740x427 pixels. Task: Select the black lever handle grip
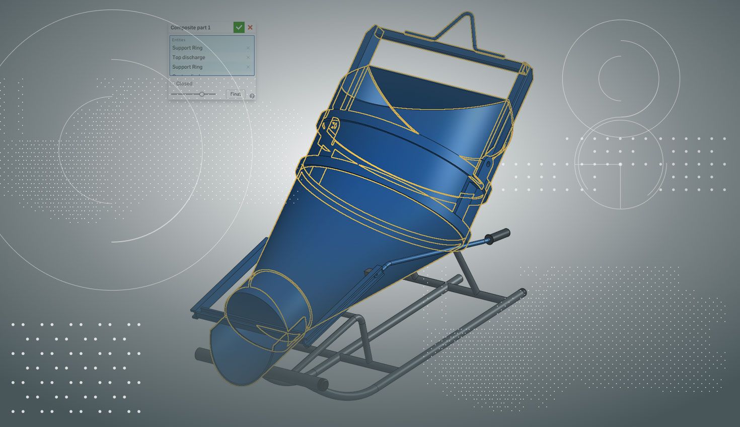[x=497, y=235]
